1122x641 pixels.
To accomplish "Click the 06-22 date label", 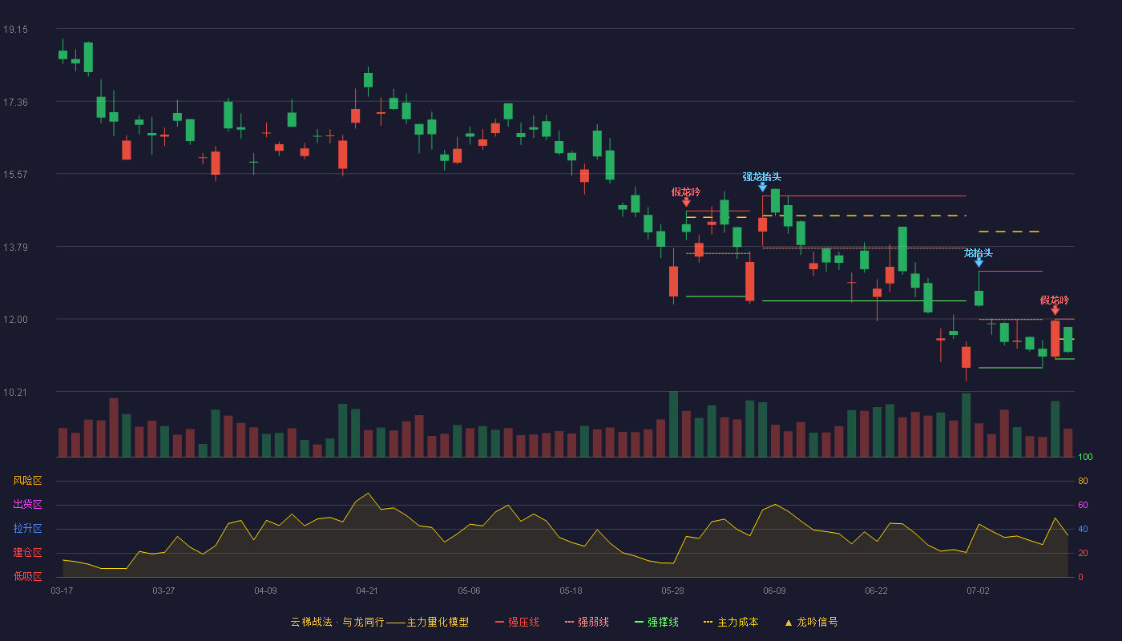I will click(876, 591).
